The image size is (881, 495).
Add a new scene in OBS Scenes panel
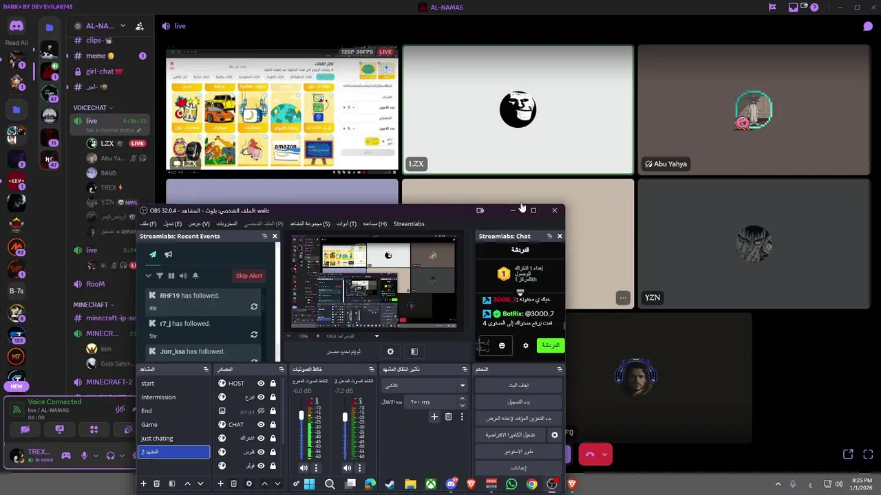(x=143, y=484)
